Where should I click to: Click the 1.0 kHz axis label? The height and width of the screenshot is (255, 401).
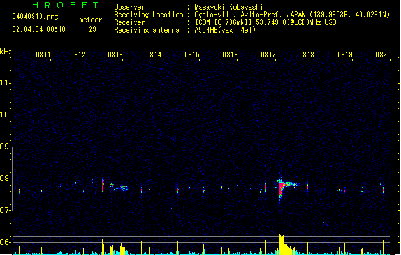point(5,115)
